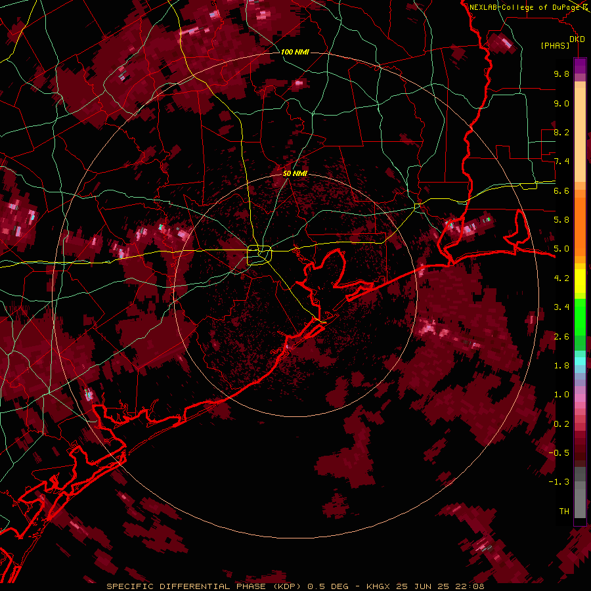Screen dimensions: 591x591
Task: Click the 8.2 value on the color scale
Action: [x=561, y=132]
